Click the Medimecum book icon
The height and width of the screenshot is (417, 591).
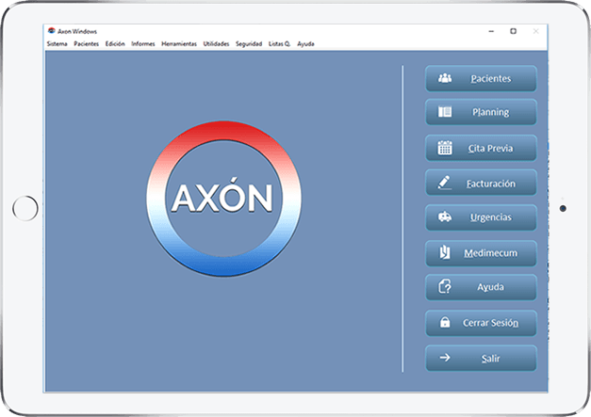click(445, 252)
